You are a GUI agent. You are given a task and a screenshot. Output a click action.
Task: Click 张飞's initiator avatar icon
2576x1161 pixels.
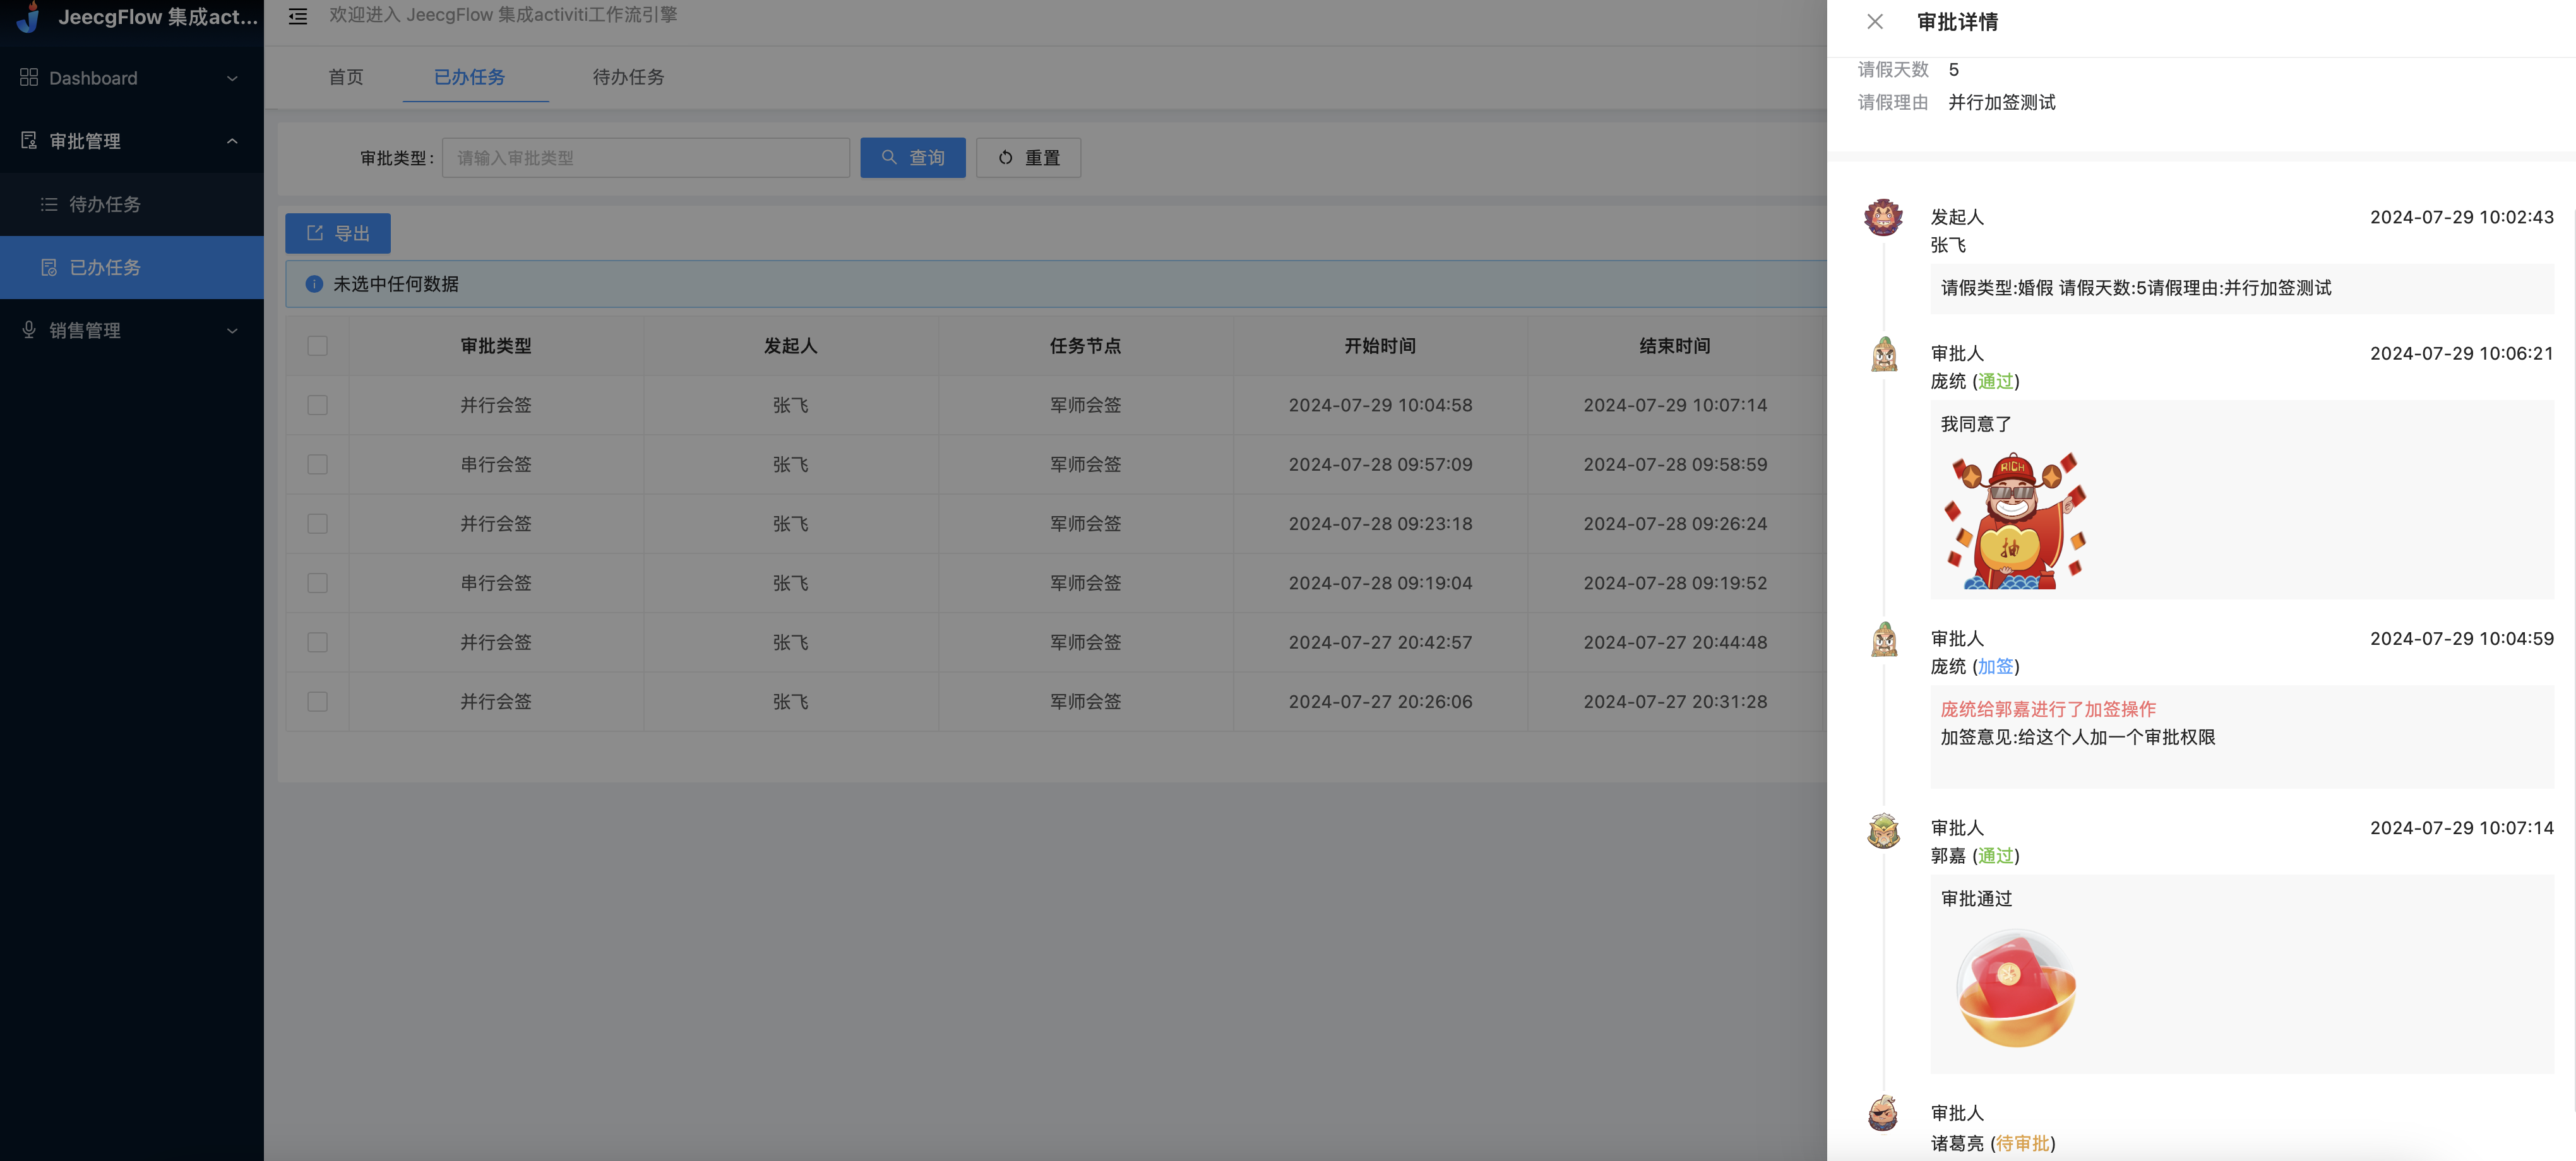pos(1883,217)
